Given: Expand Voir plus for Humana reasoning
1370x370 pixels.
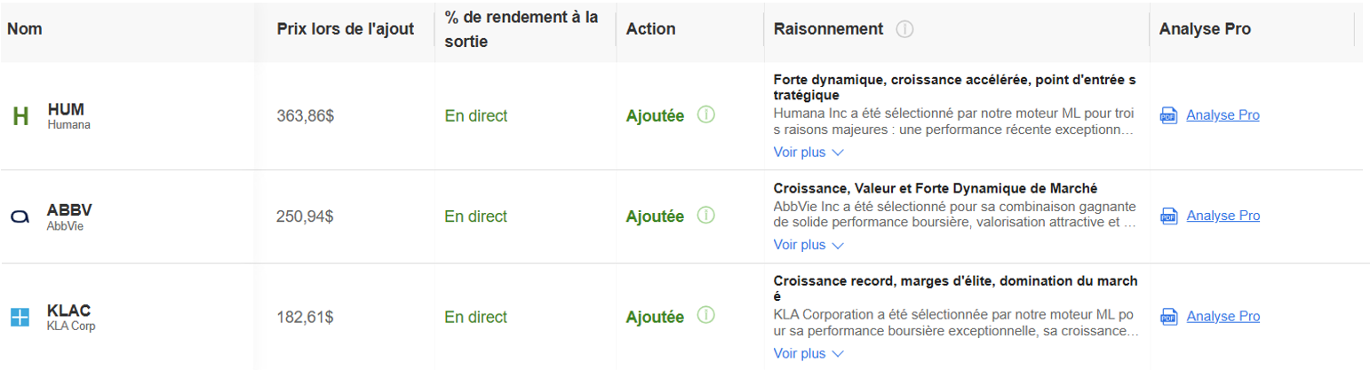Looking at the screenshot, I should click(x=808, y=152).
